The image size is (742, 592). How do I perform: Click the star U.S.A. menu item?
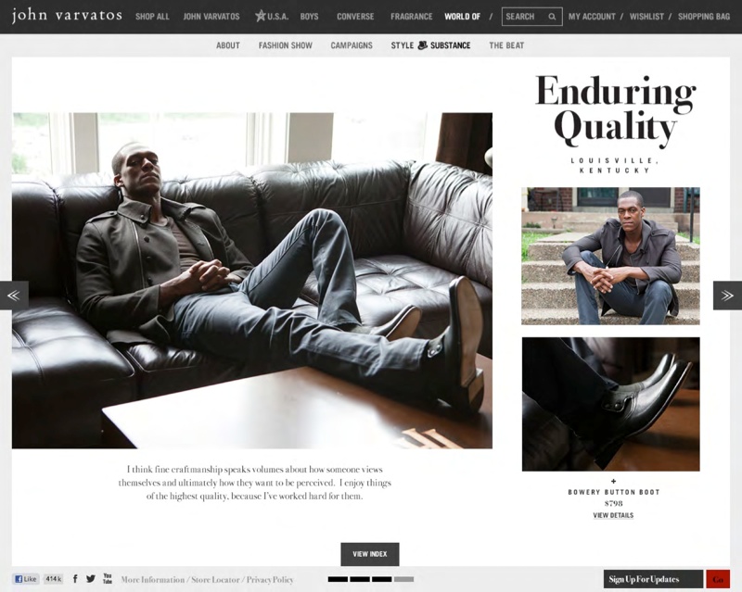[272, 17]
